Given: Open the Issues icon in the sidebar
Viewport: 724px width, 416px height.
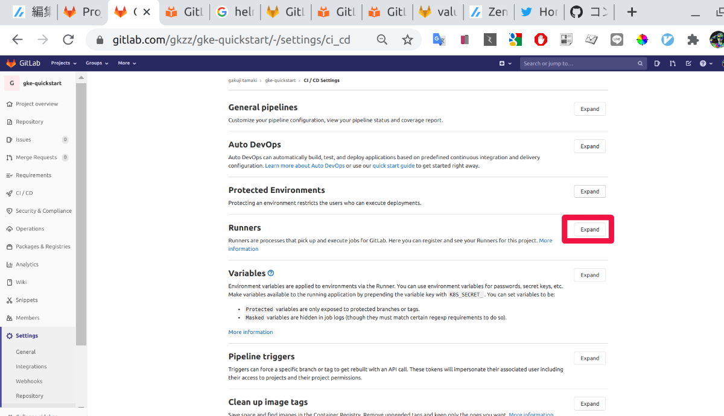Looking at the screenshot, I should (x=9, y=139).
